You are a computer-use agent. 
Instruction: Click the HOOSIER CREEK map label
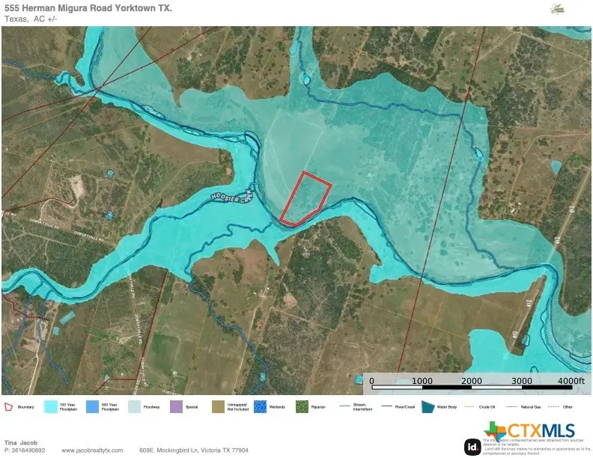point(232,197)
